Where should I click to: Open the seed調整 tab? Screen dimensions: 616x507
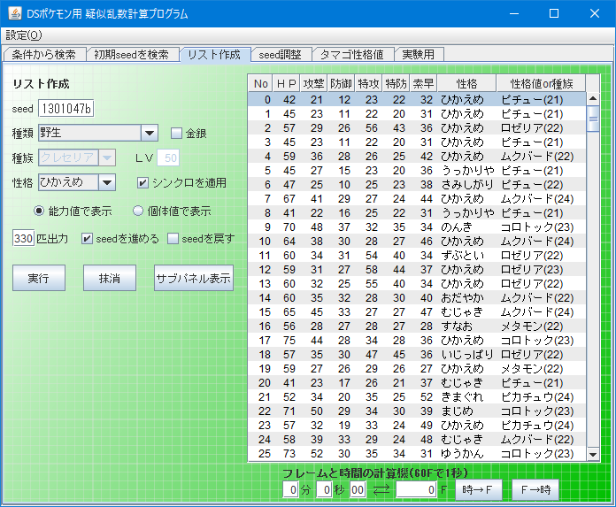(281, 54)
